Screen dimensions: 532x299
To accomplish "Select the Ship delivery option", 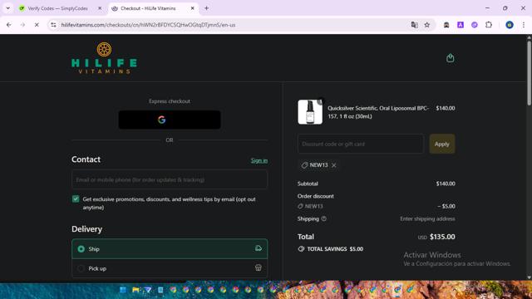I will coord(170,249).
